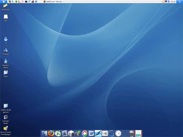
Task: Click the blue triangle tray icon
Action: click(x=166, y=1)
